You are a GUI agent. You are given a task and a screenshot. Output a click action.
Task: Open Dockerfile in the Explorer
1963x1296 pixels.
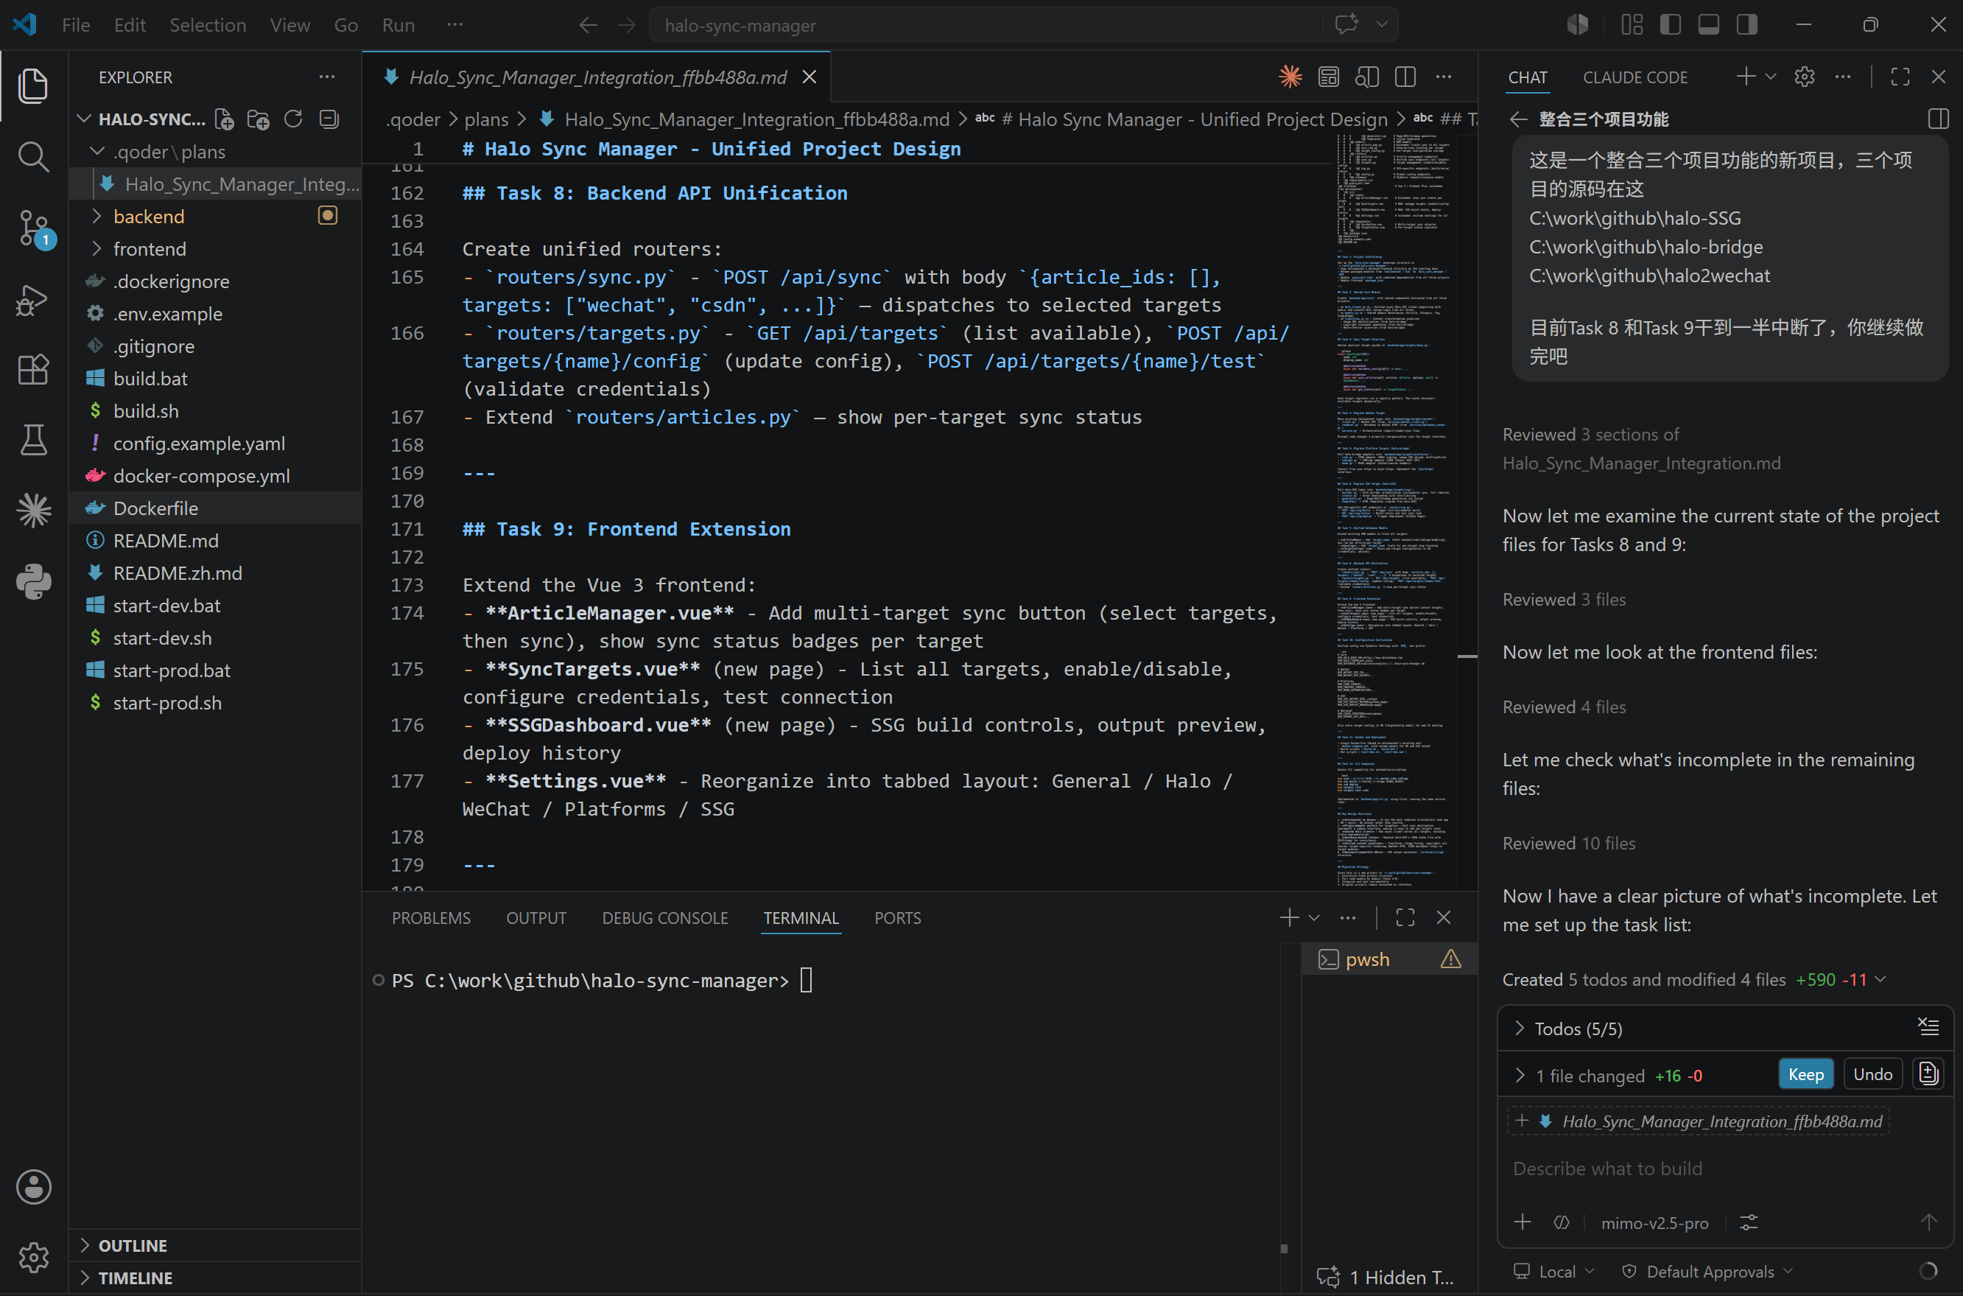216,508
